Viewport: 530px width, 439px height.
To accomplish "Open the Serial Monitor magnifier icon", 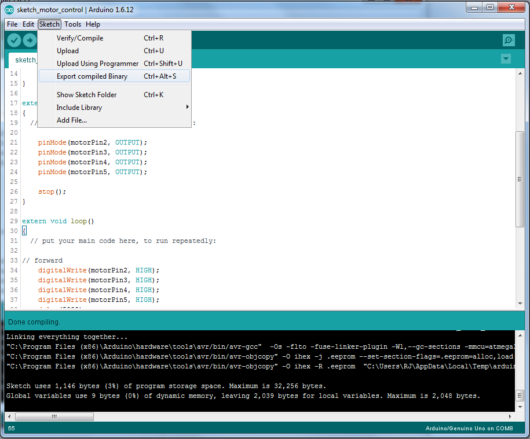I will click(509, 40).
